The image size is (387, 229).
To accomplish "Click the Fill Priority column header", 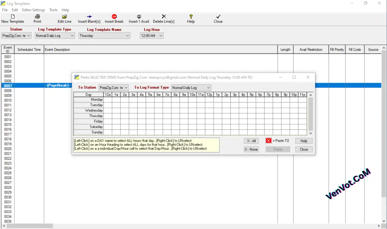I will [x=337, y=50].
